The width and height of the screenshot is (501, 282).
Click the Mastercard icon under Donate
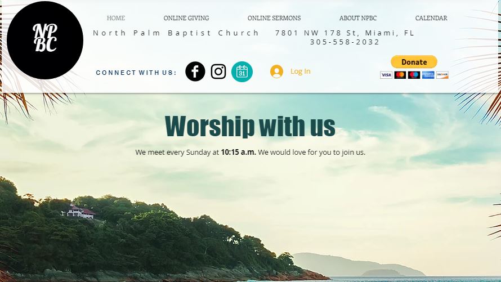pos(400,75)
